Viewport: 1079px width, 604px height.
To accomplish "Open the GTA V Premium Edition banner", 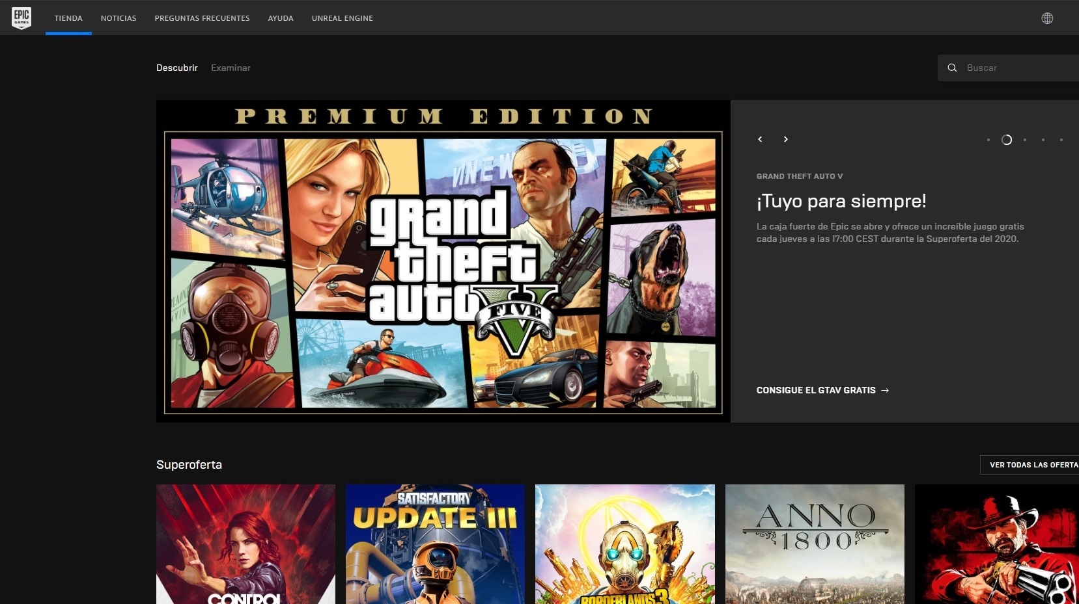I will 443,261.
